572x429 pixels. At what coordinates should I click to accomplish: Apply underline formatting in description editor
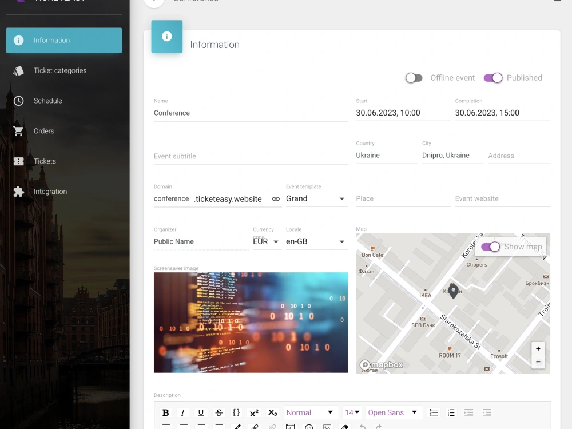(201, 412)
